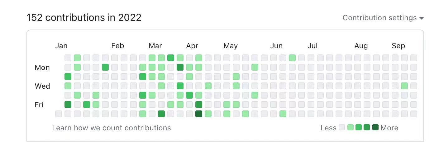Click the Sep month label
Image resolution: width=439 pixels, height=154 pixels.
(398, 46)
